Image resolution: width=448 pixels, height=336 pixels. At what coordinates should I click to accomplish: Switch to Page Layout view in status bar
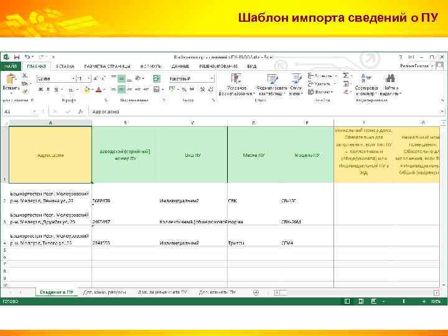click(360, 301)
